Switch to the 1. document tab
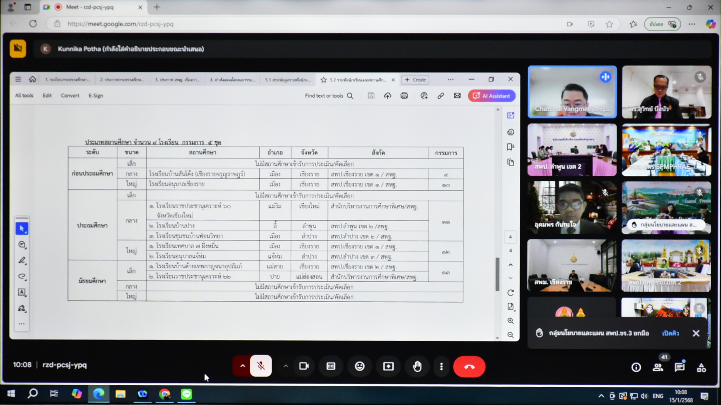The width and height of the screenshot is (721, 405). point(67,80)
